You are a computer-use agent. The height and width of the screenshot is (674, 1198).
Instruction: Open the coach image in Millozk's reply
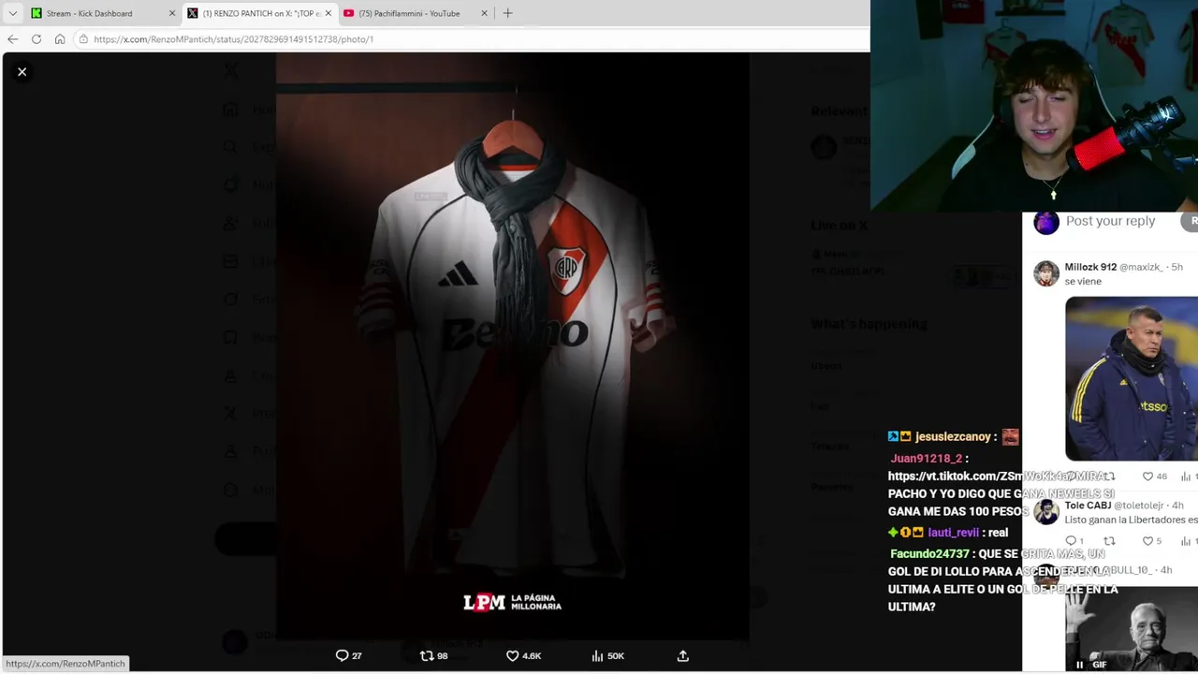[x=1132, y=378]
